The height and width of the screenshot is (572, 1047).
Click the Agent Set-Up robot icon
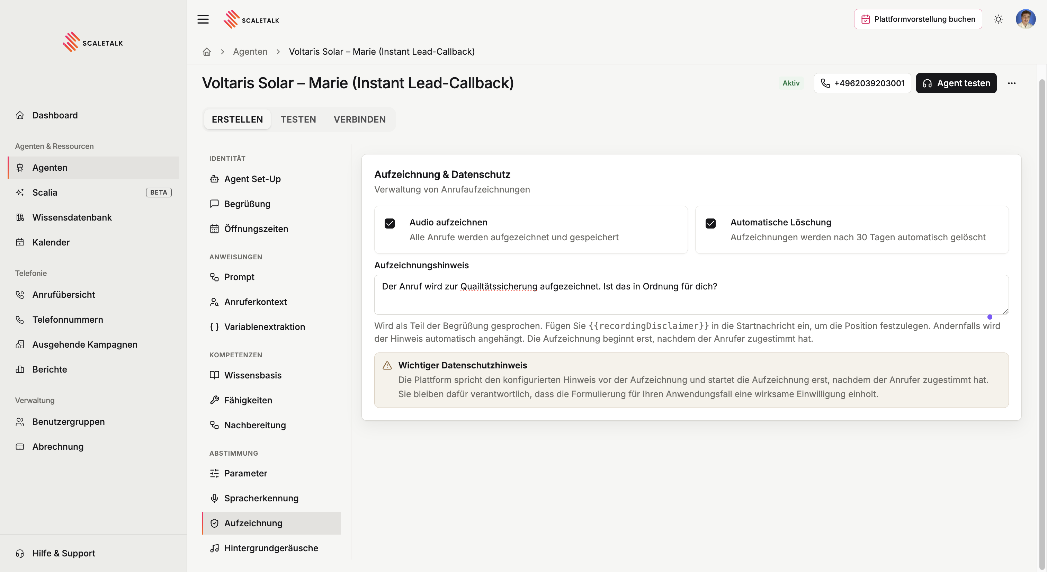coord(214,179)
